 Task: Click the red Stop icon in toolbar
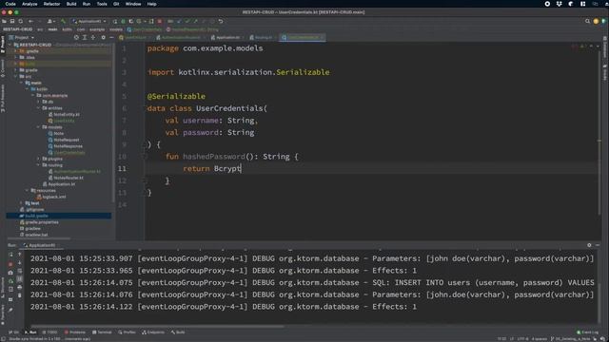coord(160,21)
